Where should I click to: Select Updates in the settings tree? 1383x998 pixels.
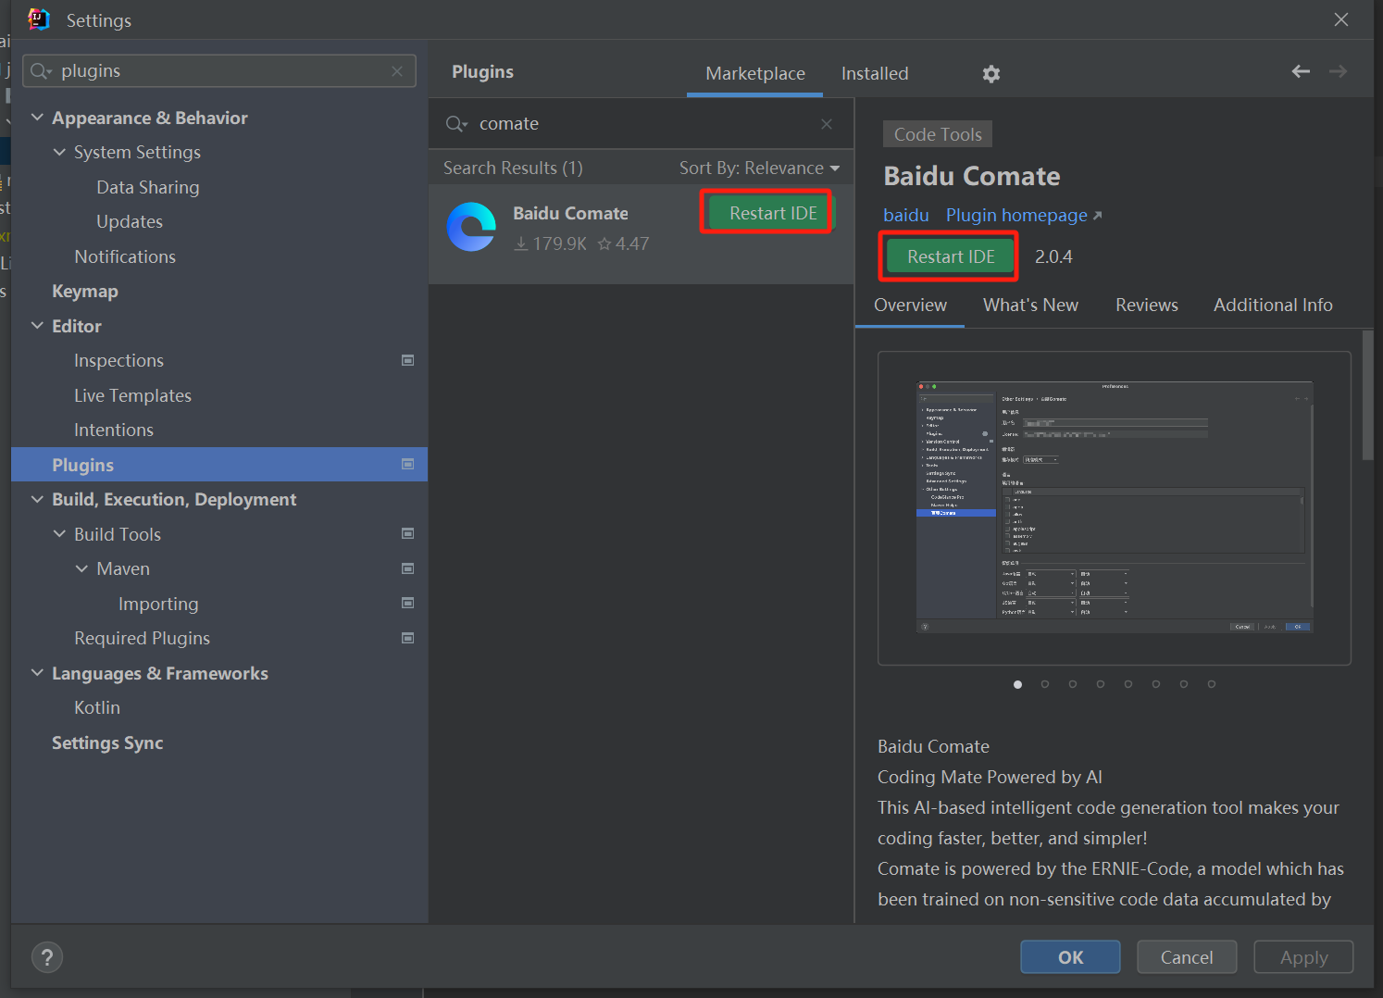click(130, 221)
